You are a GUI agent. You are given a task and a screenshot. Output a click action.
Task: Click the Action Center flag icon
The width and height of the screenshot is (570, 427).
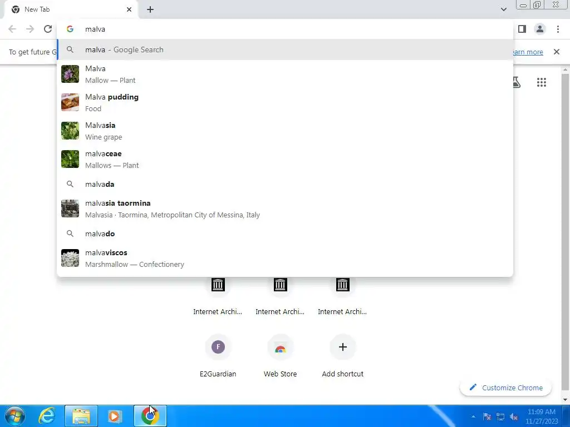tap(487, 417)
